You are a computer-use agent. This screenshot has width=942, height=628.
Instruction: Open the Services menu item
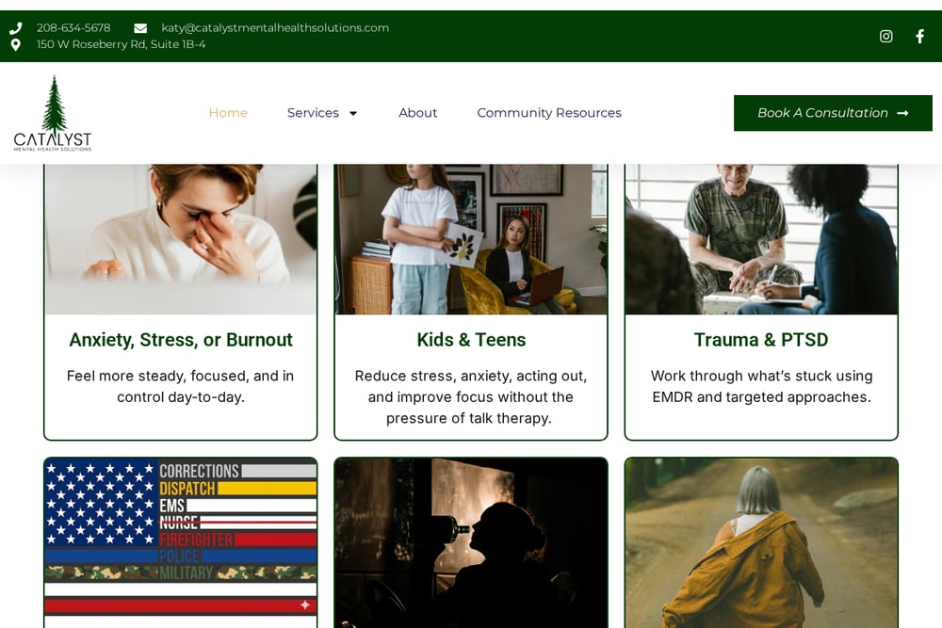pyautogui.click(x=313, y=113)
